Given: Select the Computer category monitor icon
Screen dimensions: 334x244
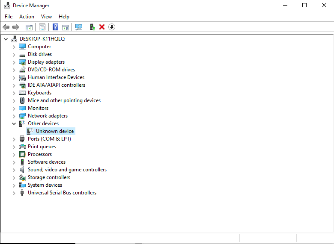Looking at the screenshot, I should tap(22, 47).
